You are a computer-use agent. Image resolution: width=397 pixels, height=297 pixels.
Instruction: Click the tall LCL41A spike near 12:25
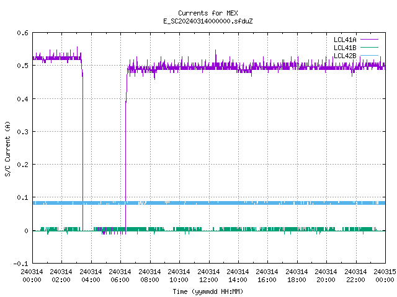[x=216, y=56]
